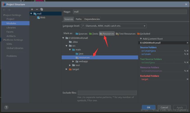Remove content root E:\IDEAWork\mall
The image size is (190, 113).
coord(187,43)
